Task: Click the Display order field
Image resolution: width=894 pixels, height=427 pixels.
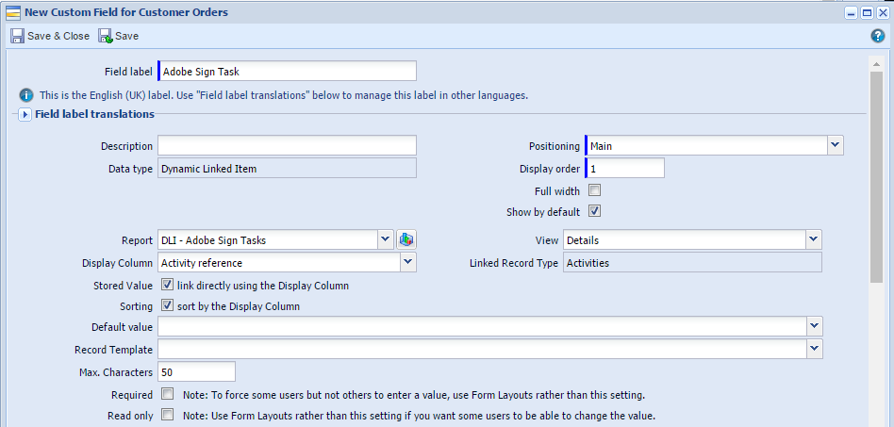Action: coord(625,169)
